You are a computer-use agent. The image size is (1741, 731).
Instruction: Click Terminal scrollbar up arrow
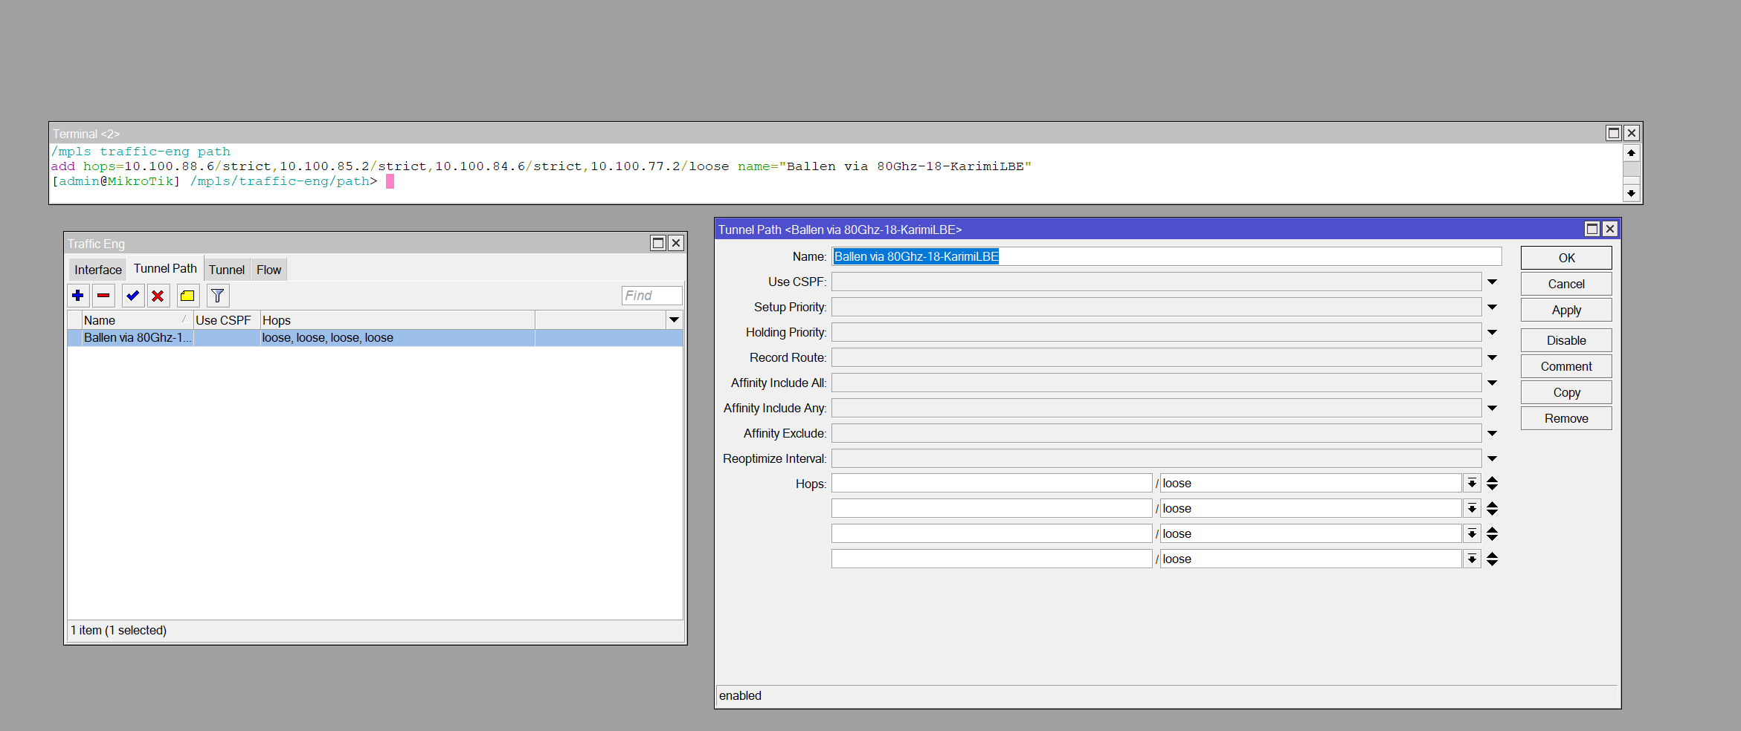(x=1631, y=153)
